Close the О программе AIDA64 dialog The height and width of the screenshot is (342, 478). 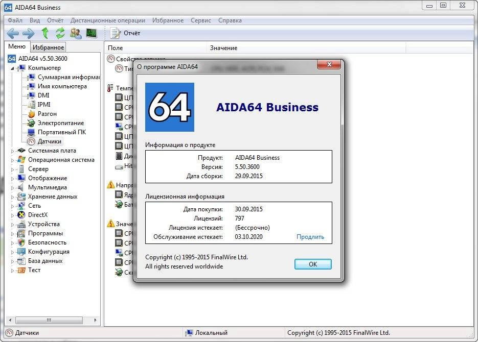click(x=329, y=64)
